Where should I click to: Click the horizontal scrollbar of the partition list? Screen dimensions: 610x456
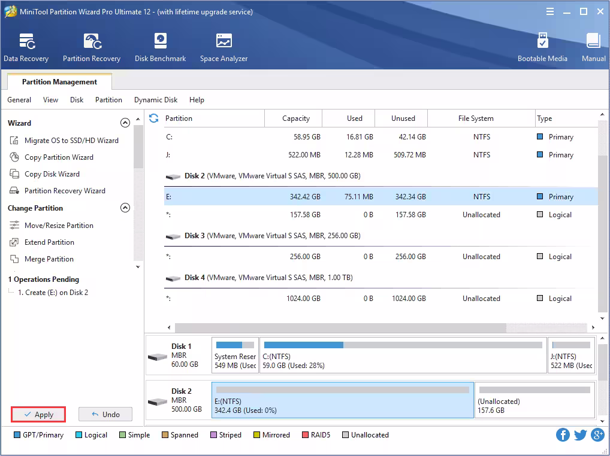(x=340, y=327)
